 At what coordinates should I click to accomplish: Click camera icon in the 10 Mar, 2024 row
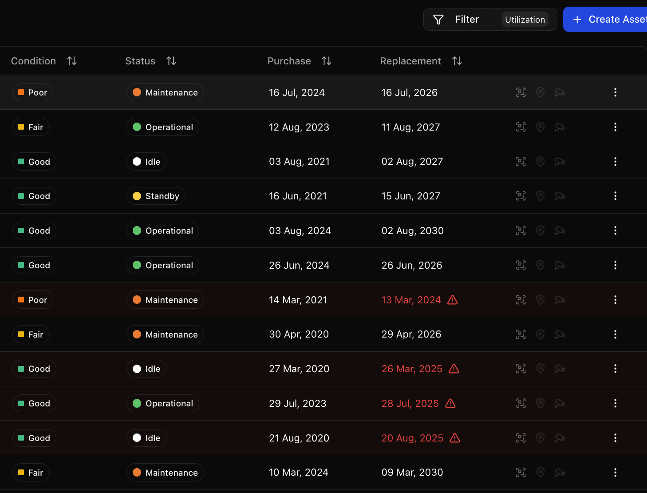click(560, 473)
